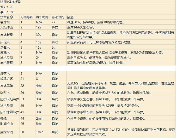Click the level 49 cell of 时间扭曲
The height and width of the screenshot is (139, 176).
click(22, 124)
